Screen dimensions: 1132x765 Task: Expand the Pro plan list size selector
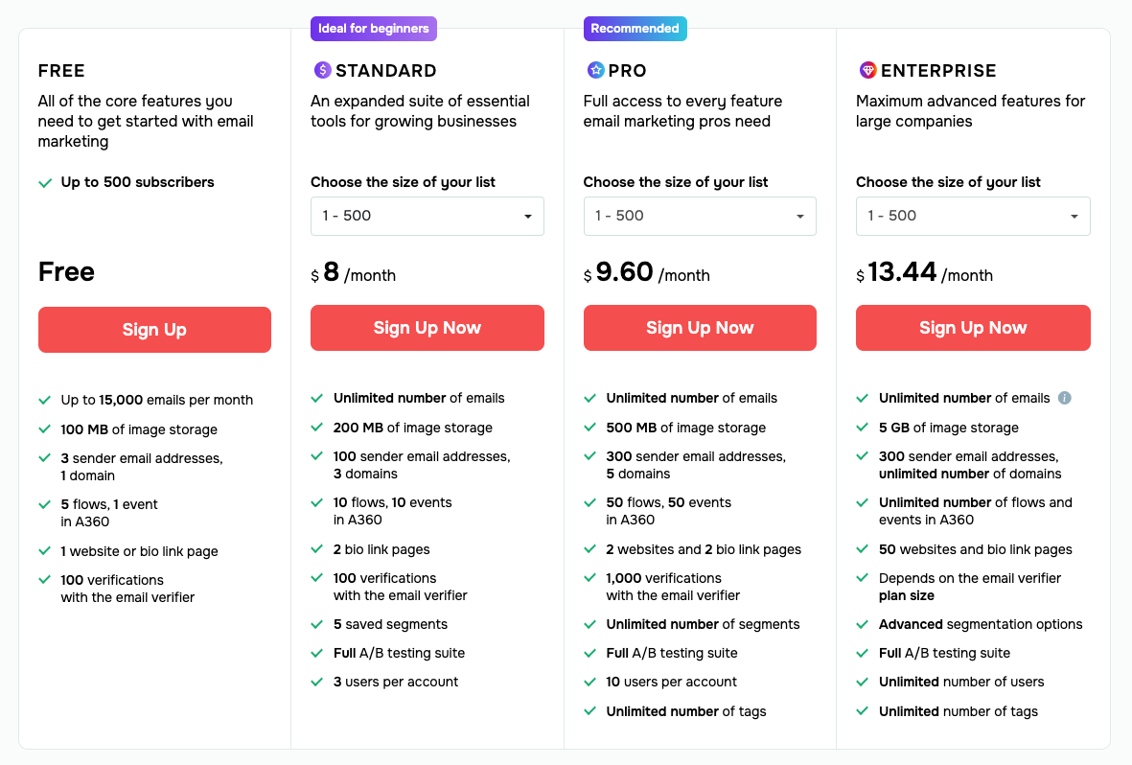700,216
